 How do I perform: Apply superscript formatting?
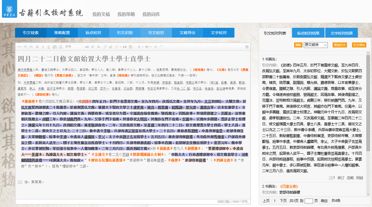pyautogui.click(x=93, y=47)
